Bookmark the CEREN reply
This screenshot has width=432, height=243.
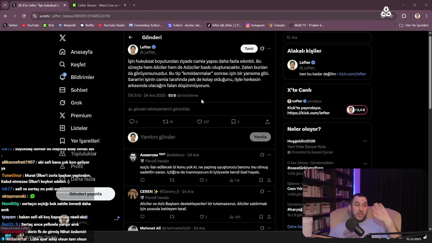click(x=261, y=217)
